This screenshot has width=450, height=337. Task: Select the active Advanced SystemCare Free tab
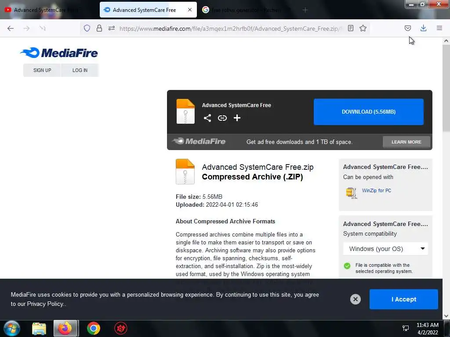coord(148,10)
